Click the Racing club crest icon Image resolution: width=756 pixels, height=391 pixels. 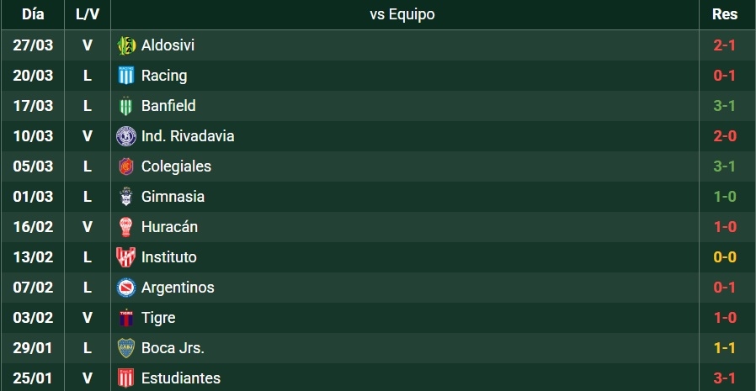[126, 76]
